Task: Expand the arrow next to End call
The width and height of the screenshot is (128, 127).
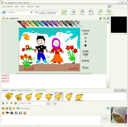Action: coord(57,12)
